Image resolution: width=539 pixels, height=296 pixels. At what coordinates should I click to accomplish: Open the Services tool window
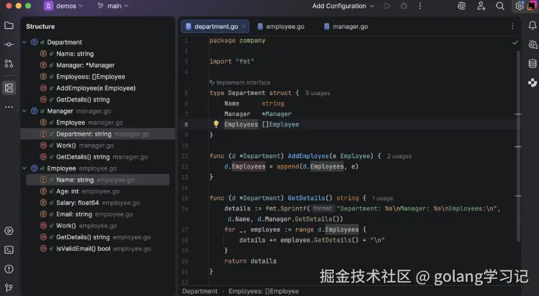click(9, 231)
